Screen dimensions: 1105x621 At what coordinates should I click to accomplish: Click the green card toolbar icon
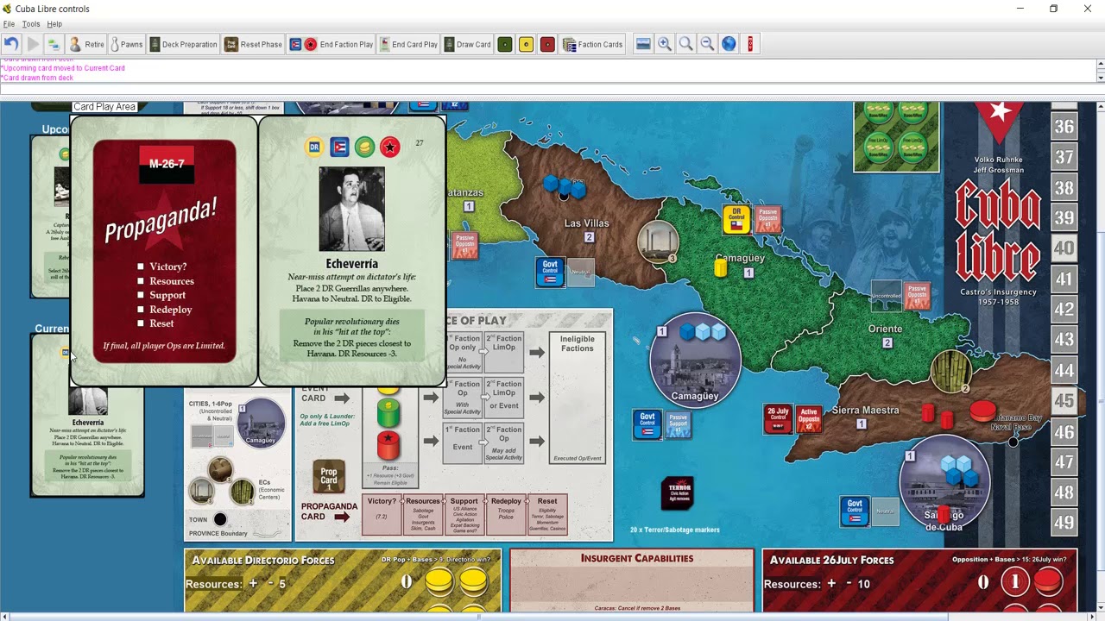click(505, 44)
